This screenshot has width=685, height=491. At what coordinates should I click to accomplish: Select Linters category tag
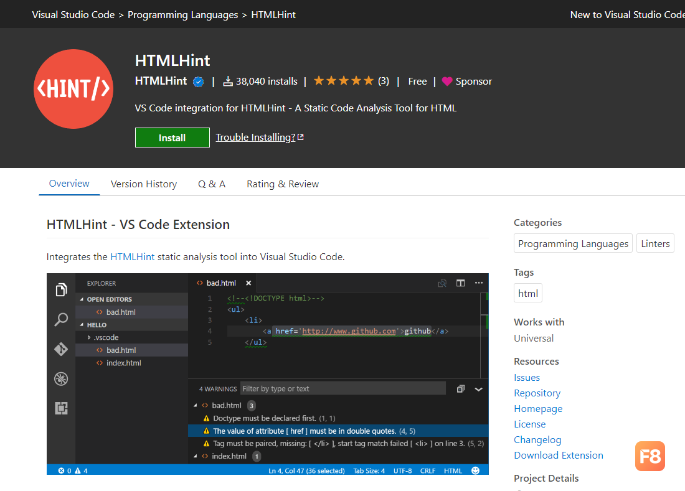click(x=655, y=243)
